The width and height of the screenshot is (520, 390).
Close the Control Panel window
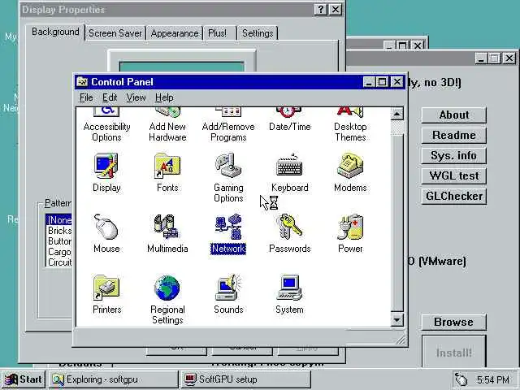397,82
